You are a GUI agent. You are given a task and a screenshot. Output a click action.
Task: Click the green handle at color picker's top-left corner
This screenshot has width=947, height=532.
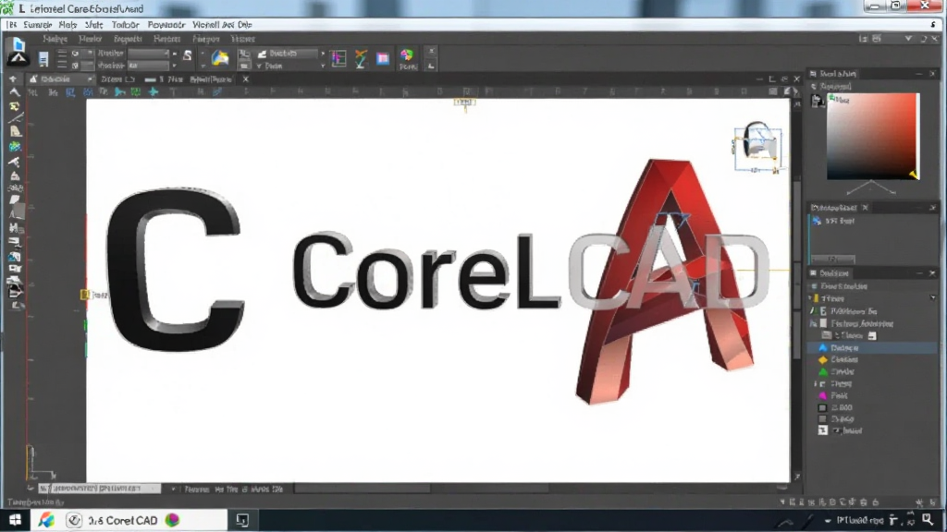831,97
